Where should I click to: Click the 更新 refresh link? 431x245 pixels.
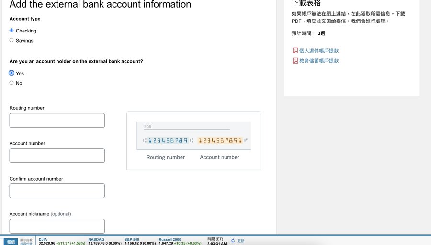pos(241,241)
